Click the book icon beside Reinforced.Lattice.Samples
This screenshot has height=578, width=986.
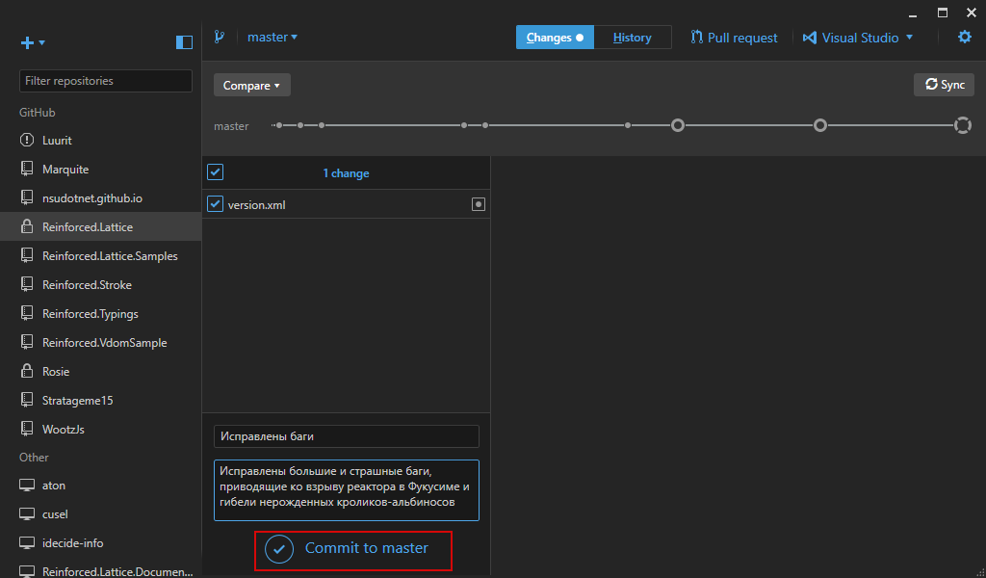point(26,255)
